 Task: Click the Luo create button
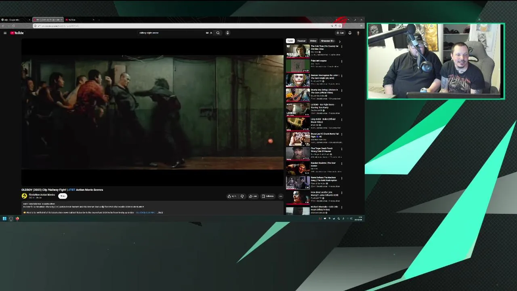[340, 33]
